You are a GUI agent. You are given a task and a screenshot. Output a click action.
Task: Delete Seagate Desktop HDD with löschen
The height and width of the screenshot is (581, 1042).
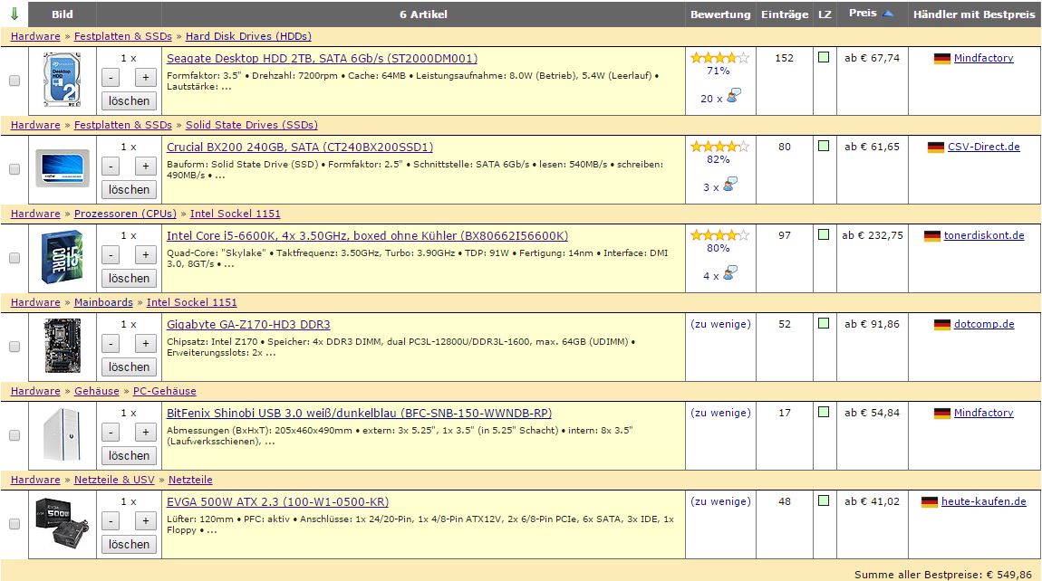tap(129, 101)
